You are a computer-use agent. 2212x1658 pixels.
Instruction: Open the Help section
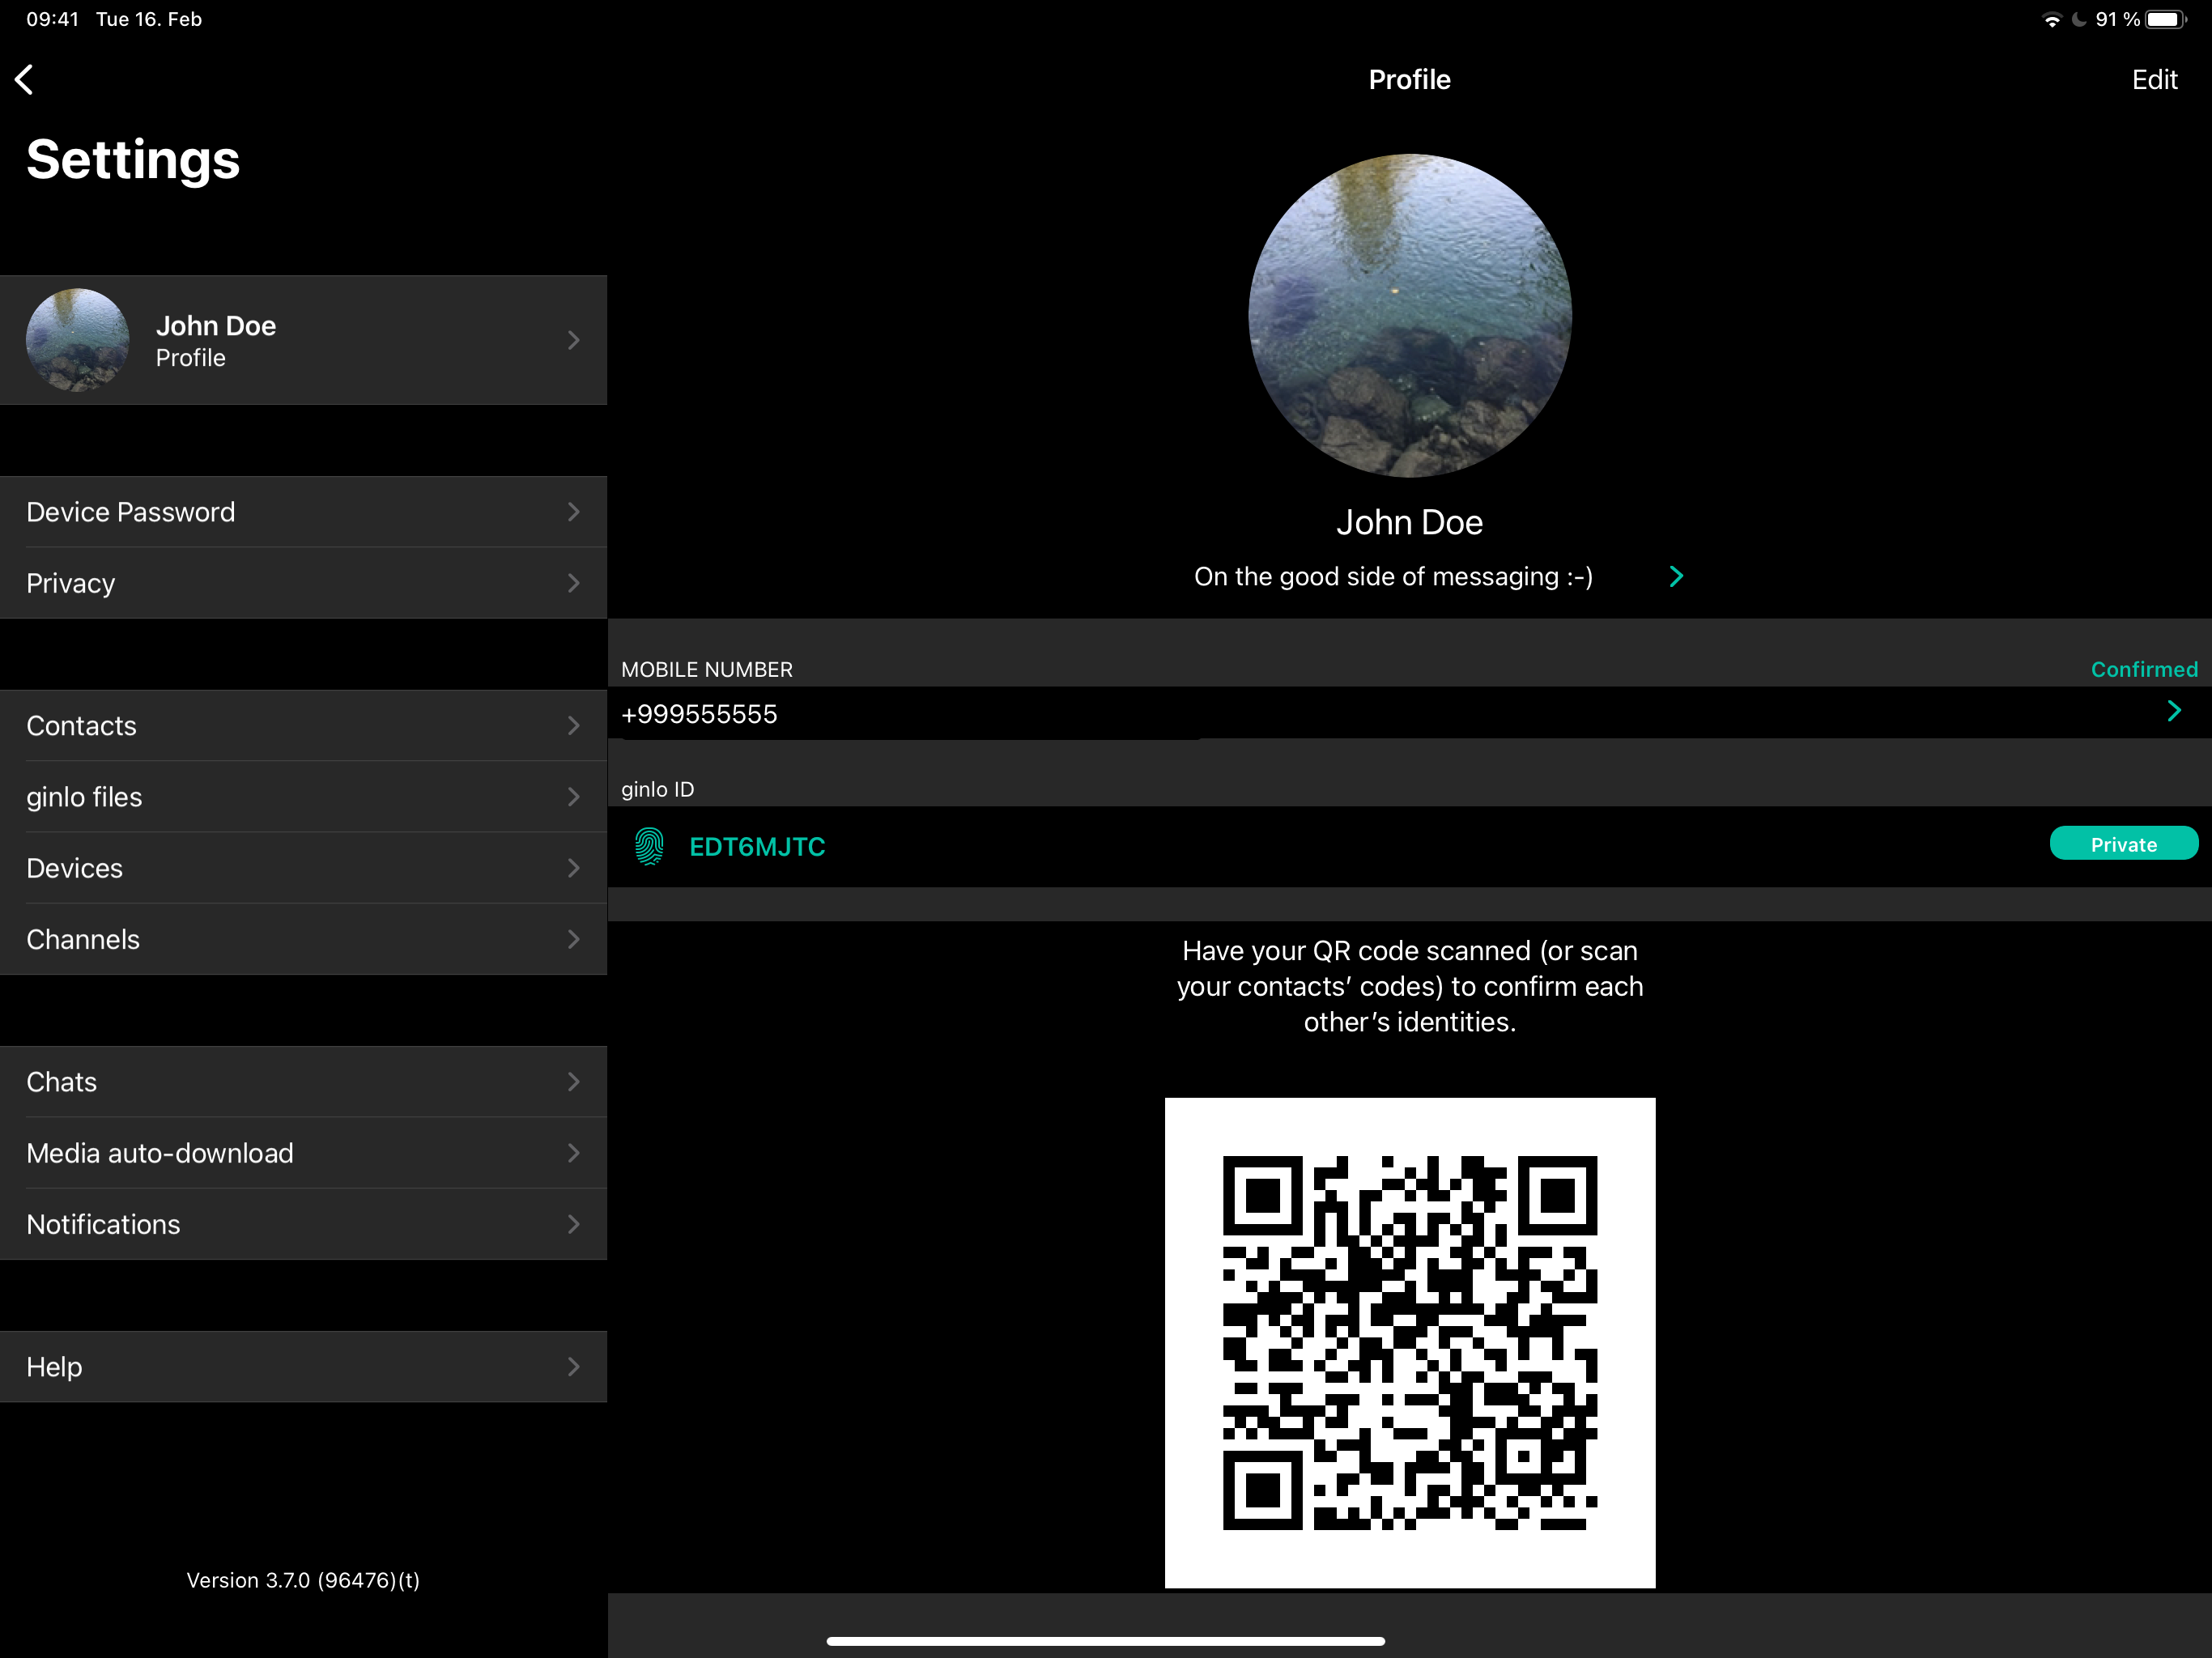(x=303, y=1366)
